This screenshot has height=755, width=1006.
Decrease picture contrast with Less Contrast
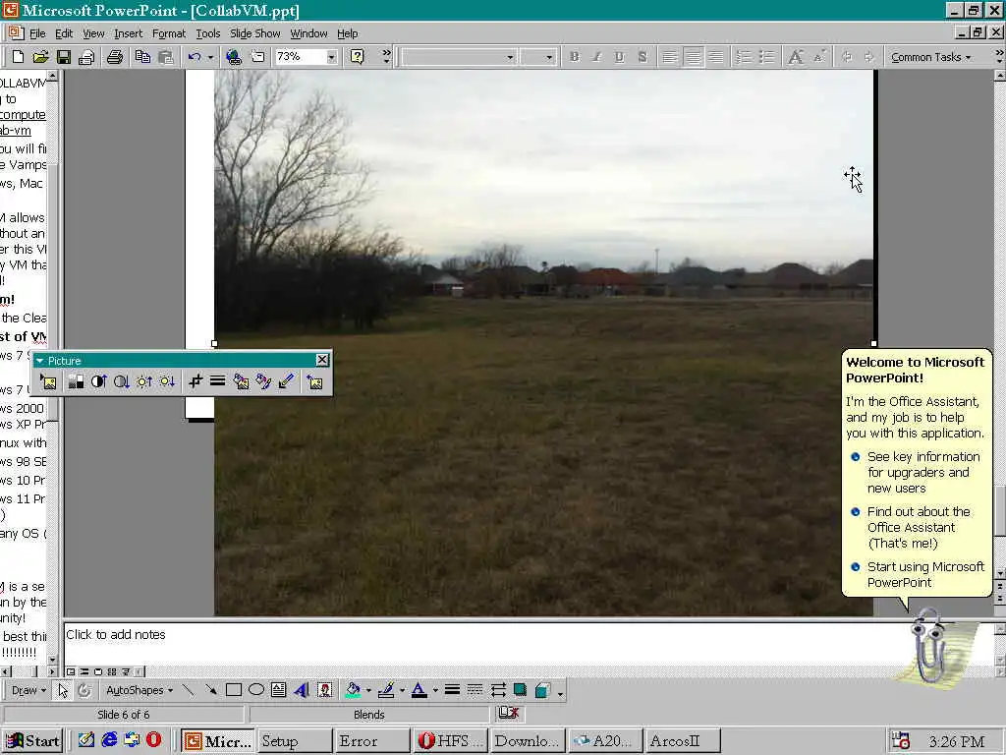pyautogui.click(x=121, y=382)
